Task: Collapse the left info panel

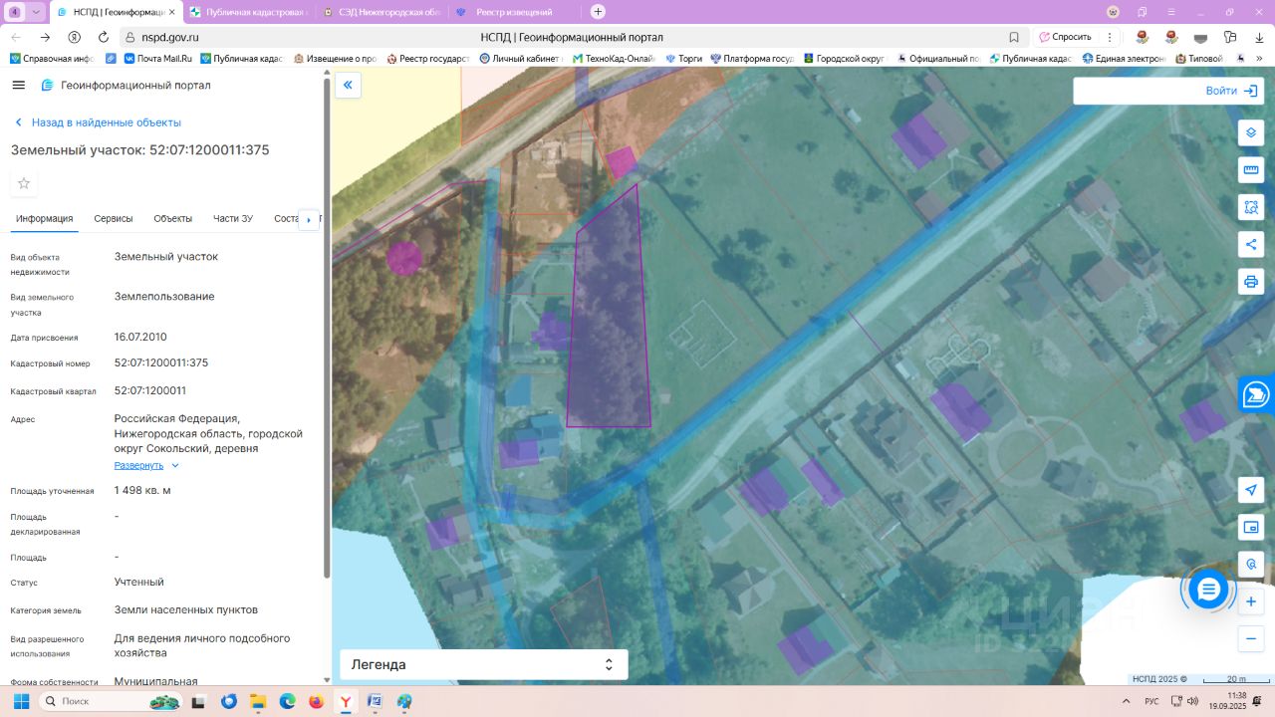Action: coord(348,86)
